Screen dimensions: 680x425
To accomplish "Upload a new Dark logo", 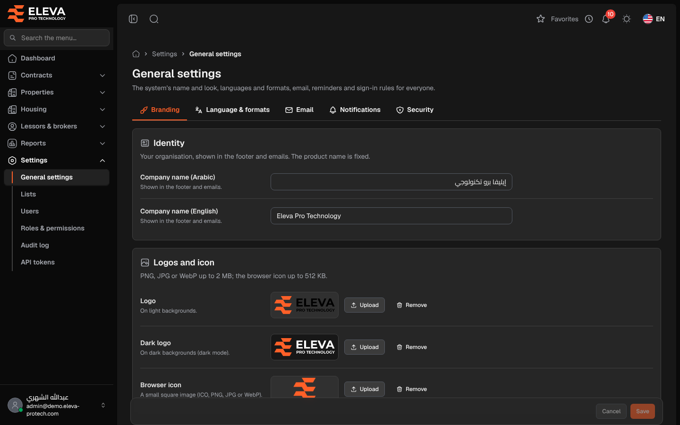I will [365, 347].
